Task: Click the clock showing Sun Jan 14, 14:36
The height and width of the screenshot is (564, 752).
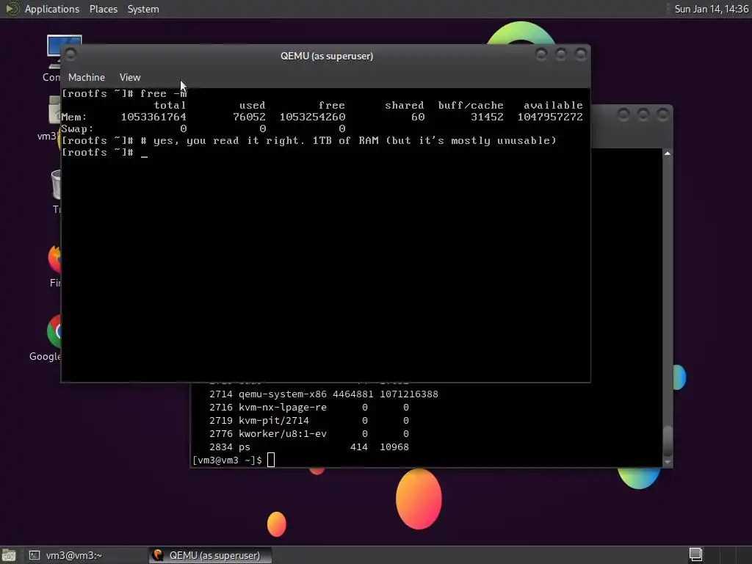Action: coord(711,9)
